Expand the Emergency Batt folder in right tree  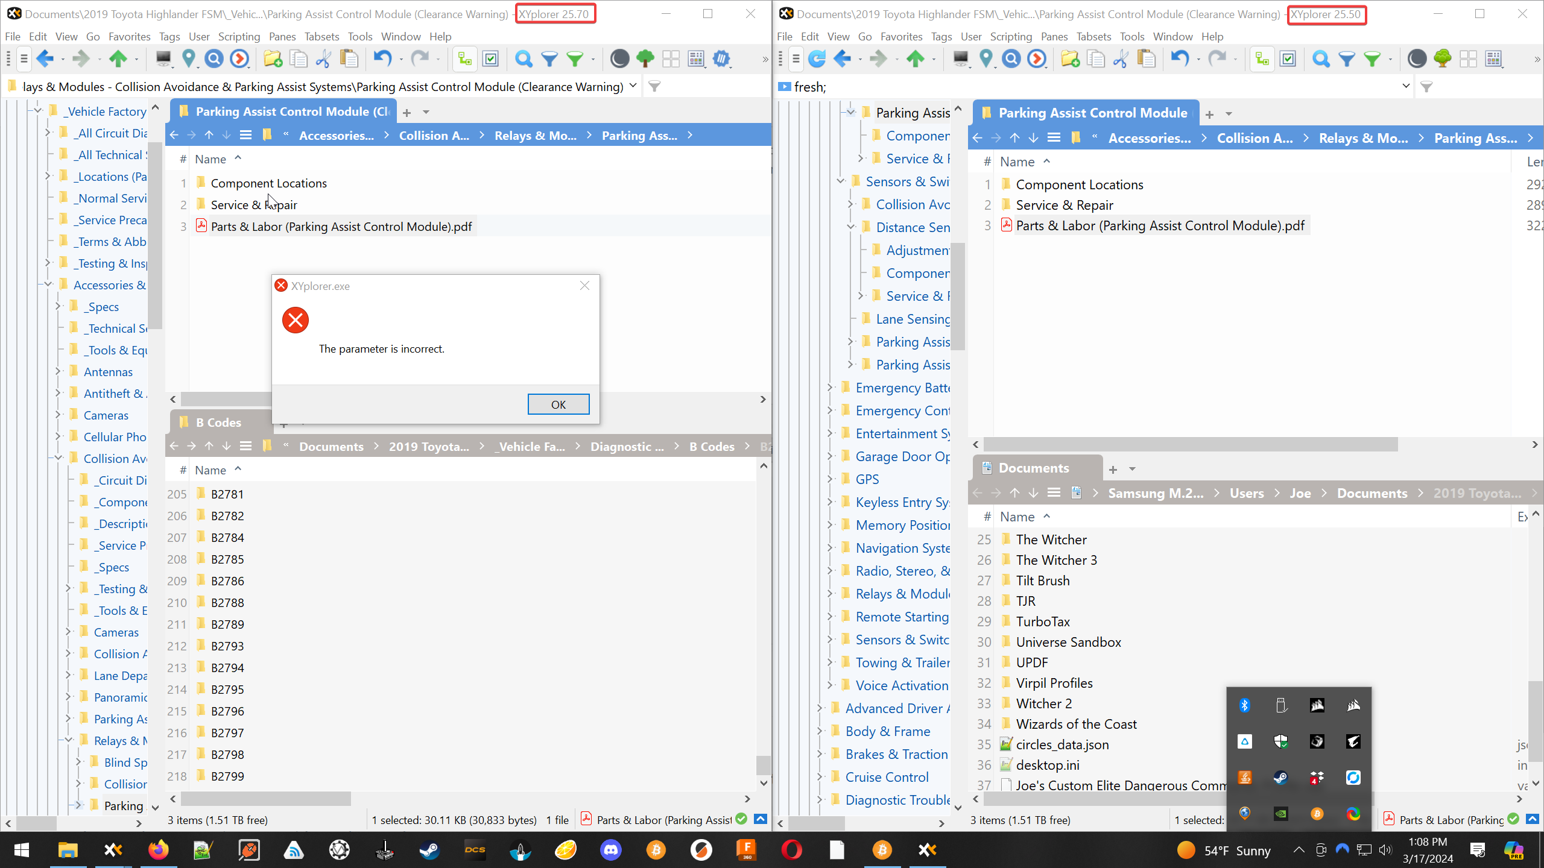[829, 388]
